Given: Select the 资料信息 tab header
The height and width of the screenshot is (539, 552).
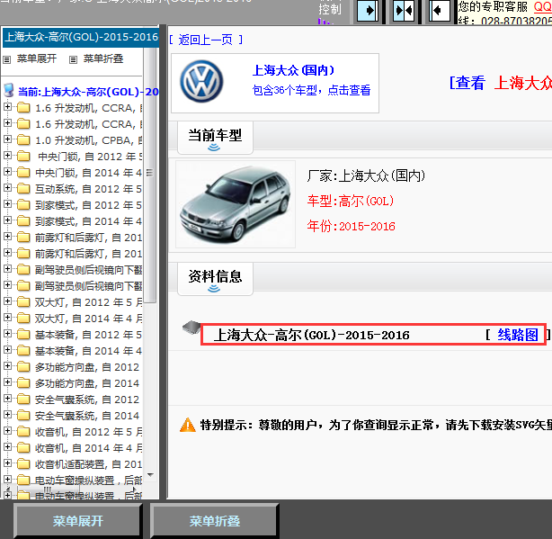Looking at the screenshot, I should 215,279.
